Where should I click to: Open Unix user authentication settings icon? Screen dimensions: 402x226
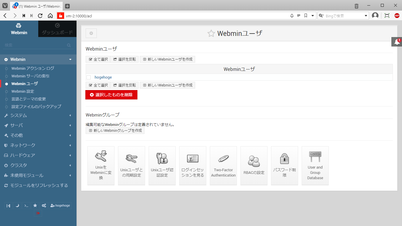162,166
